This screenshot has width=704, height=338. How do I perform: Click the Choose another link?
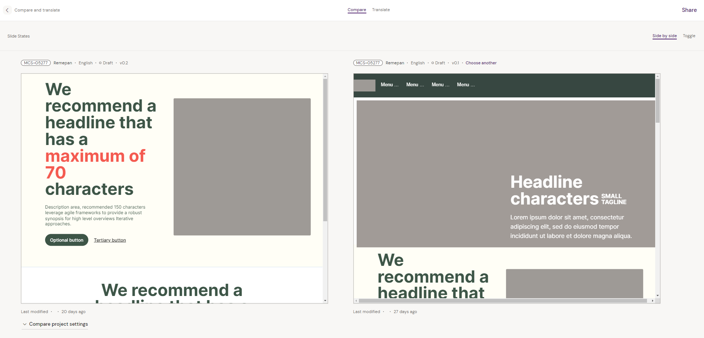pos(481,63)
